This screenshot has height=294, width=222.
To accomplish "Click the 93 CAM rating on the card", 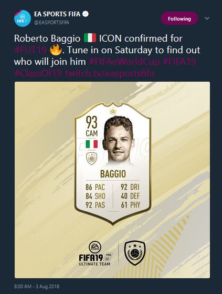I will coord(92,126).
